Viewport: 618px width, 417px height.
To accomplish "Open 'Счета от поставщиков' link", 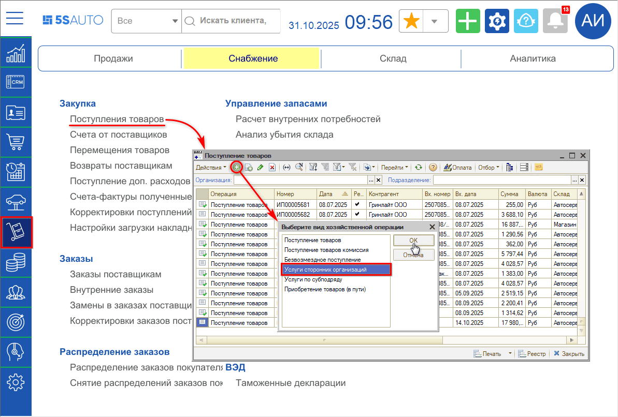I will tap(118, 135).
